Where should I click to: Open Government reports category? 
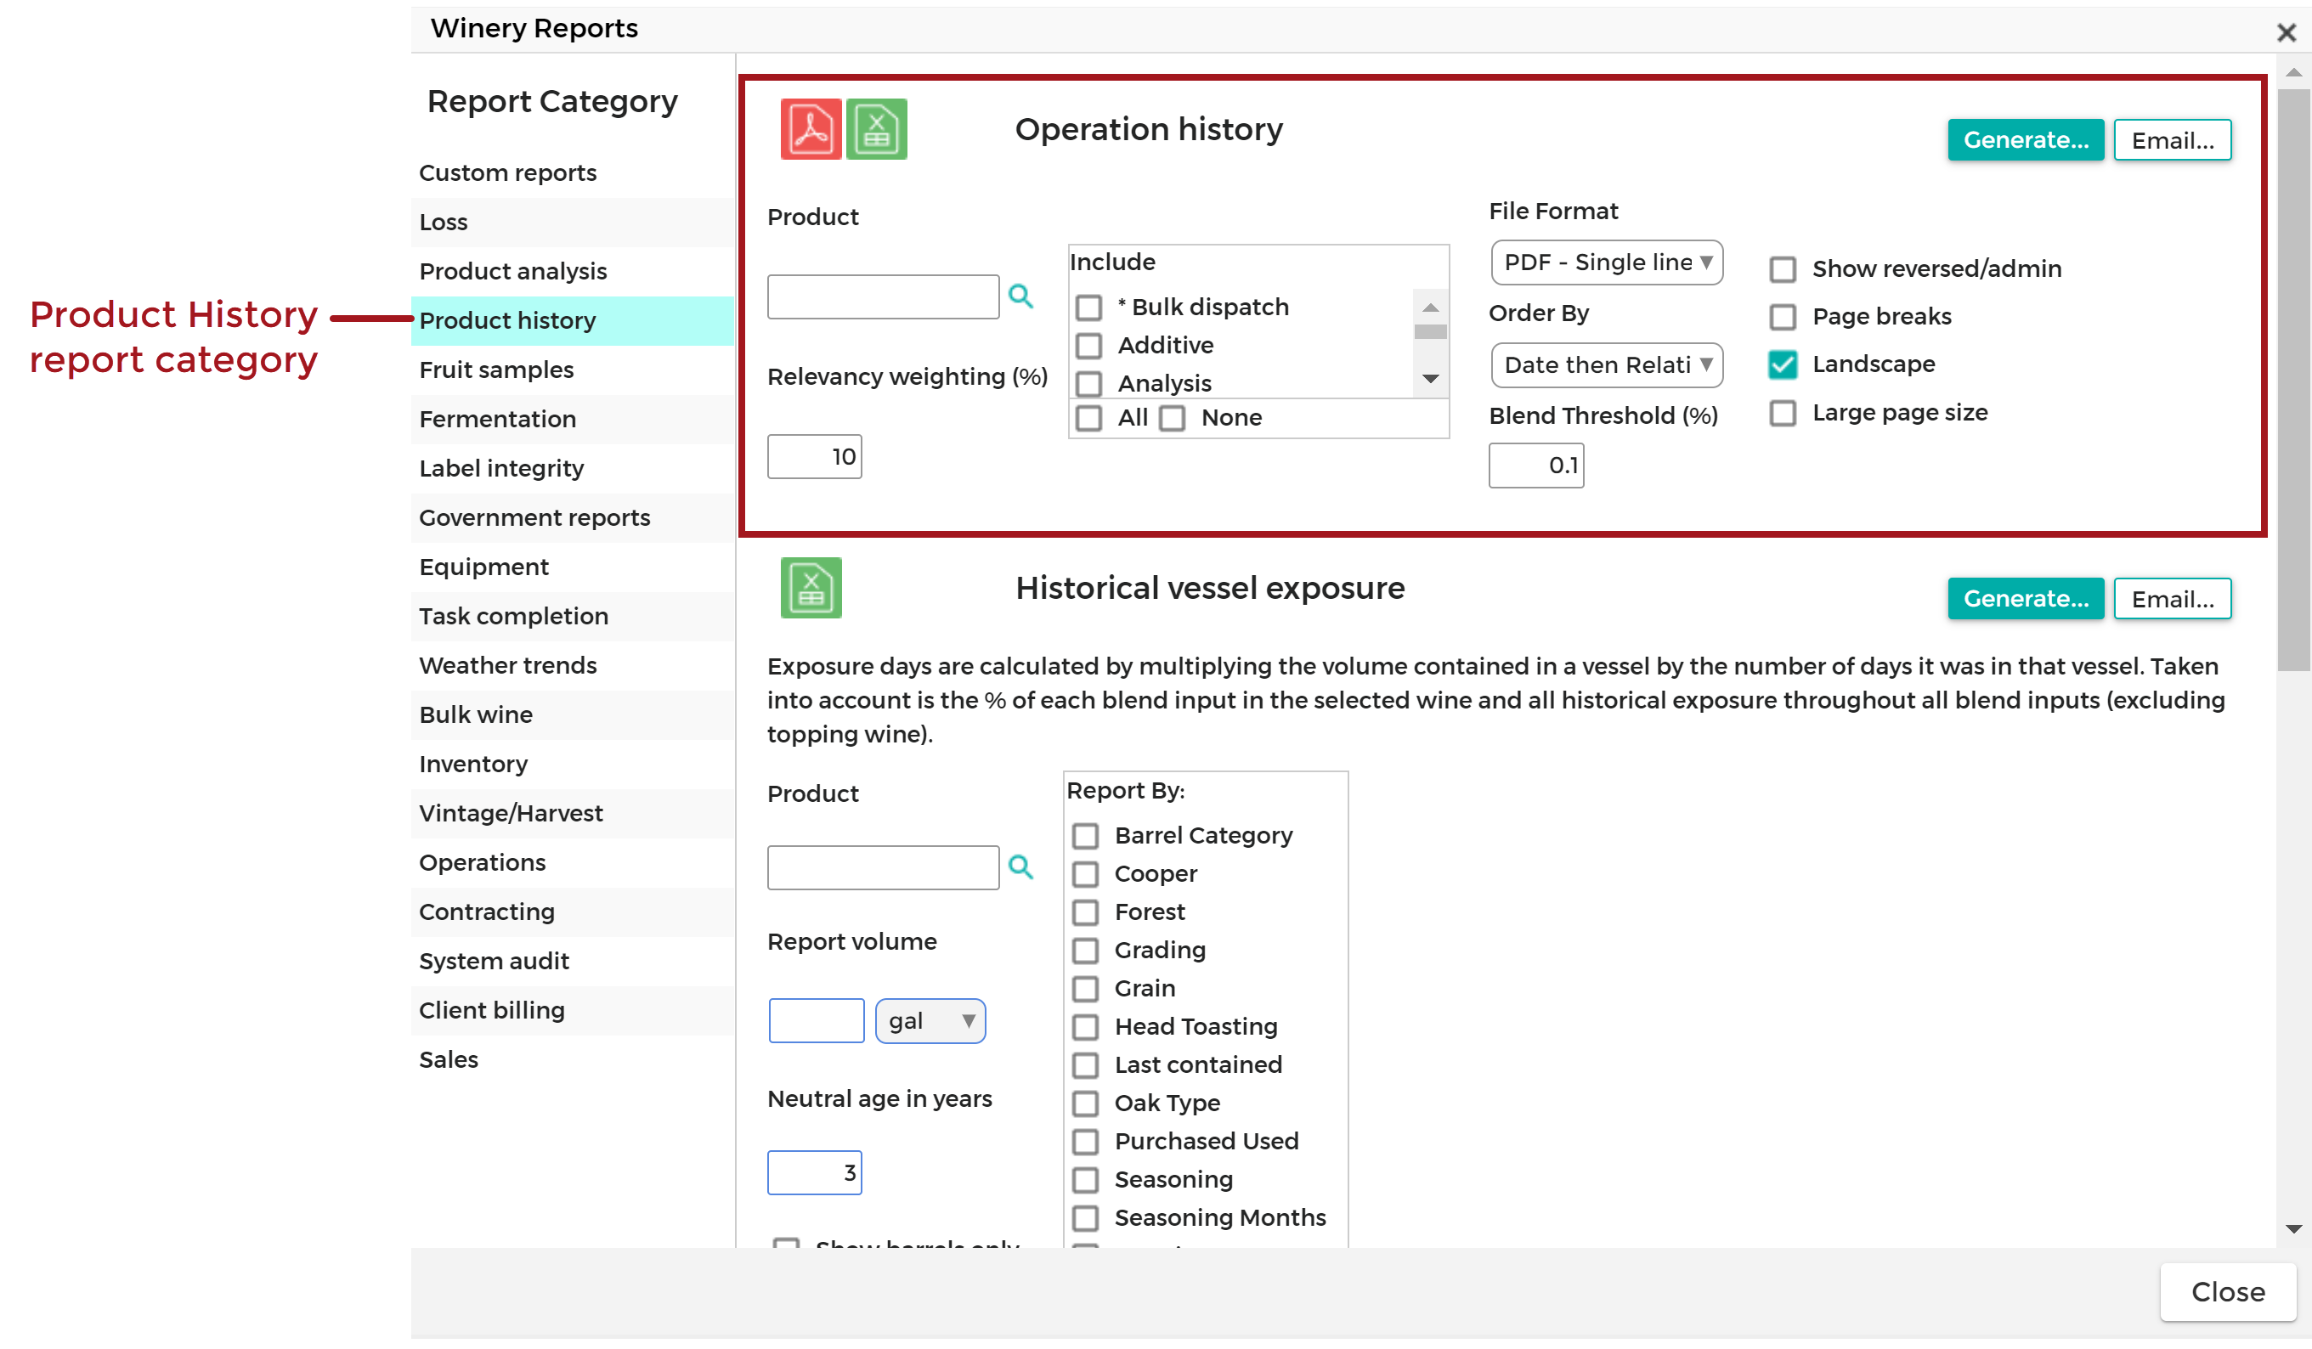[x=573, y=518]
